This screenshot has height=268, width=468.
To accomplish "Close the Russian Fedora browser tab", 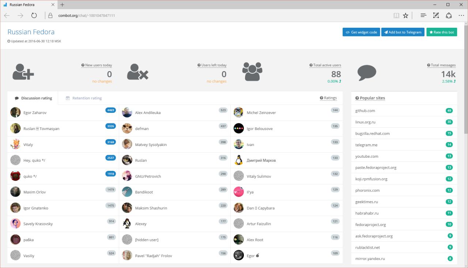I will [x=53, y=5].
